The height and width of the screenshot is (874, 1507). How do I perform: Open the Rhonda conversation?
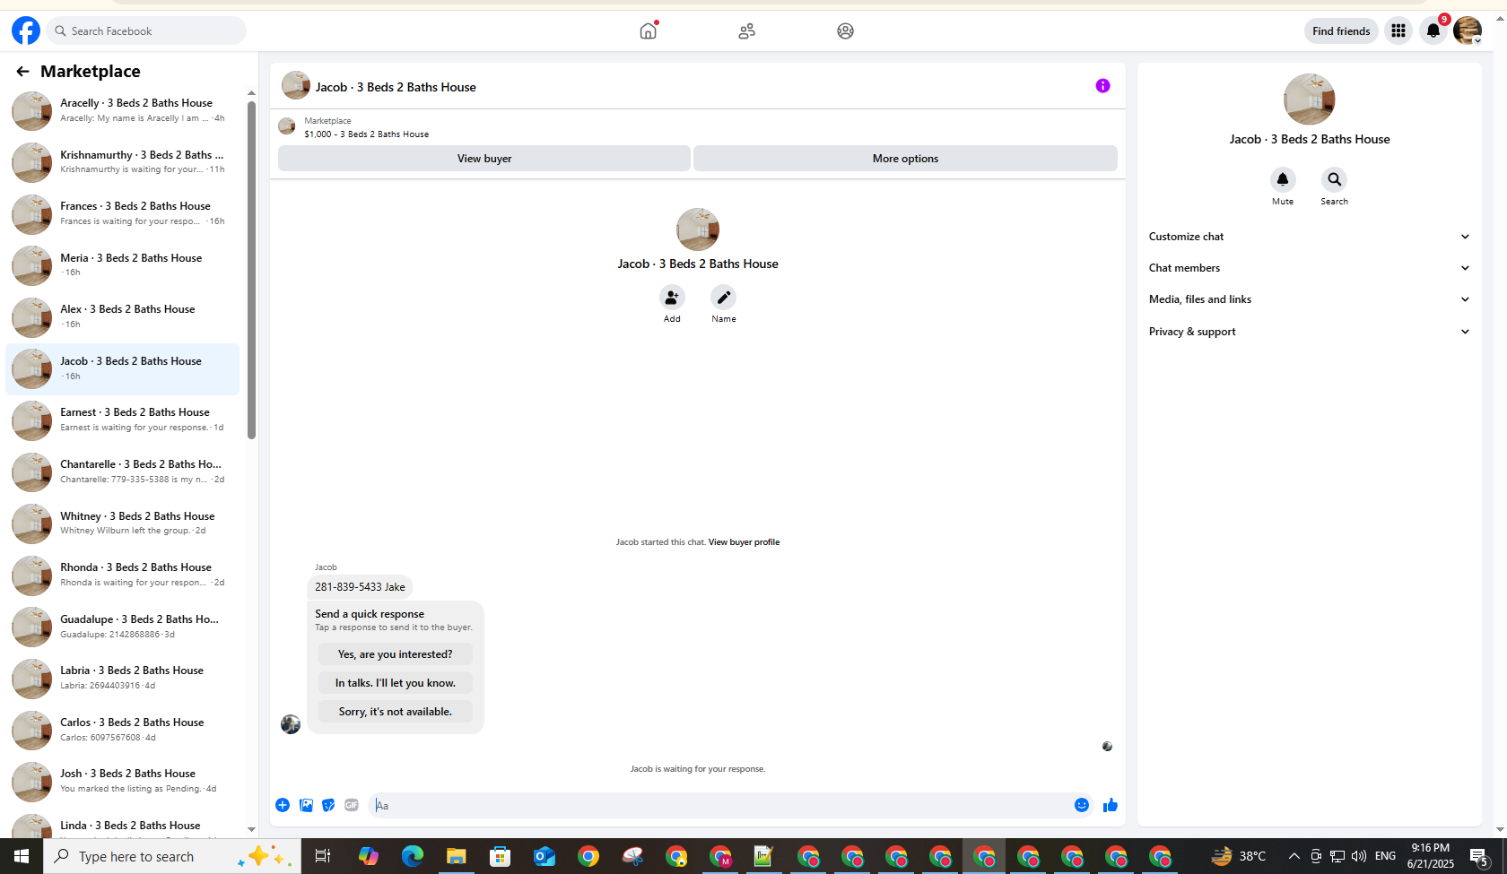coord(123,575)
